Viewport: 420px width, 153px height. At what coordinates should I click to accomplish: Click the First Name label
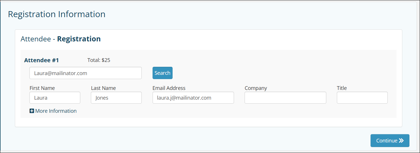tap(42, 88)
